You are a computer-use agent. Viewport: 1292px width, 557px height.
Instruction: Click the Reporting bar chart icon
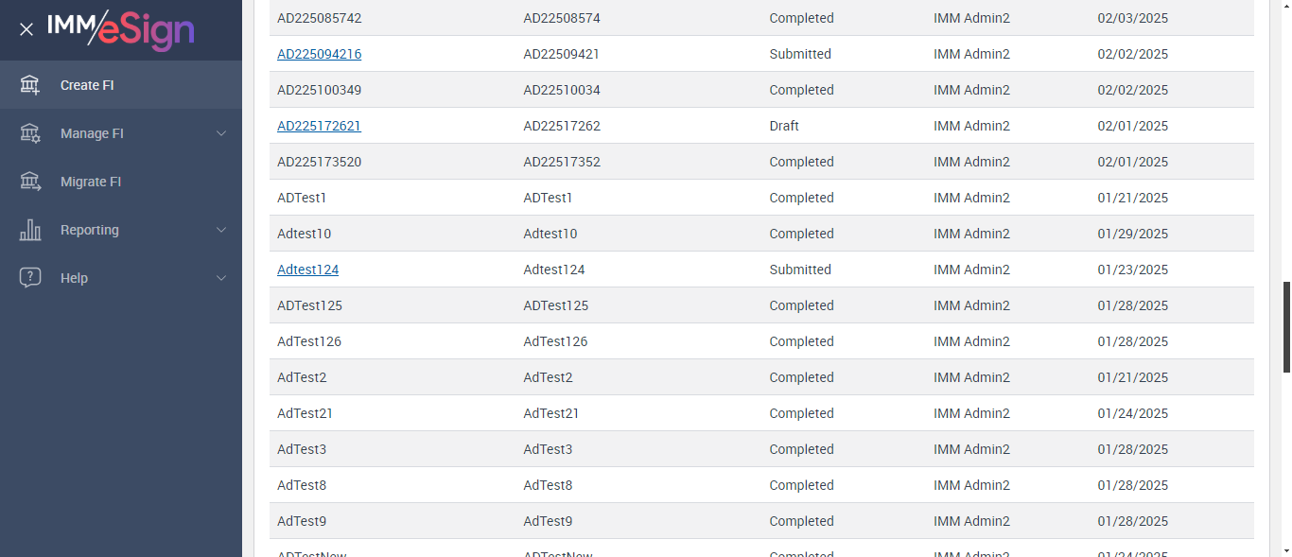(x=30, y=230)
